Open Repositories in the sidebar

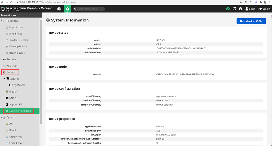16,27
